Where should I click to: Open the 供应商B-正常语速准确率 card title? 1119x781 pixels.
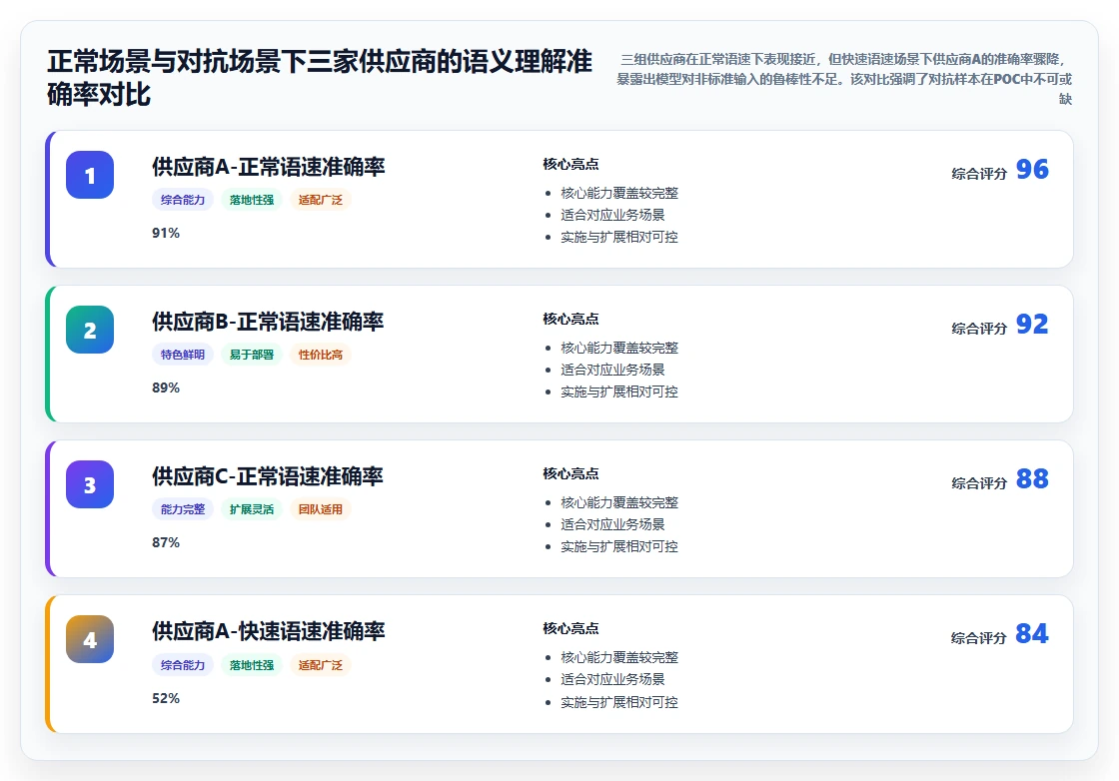pos(268,322)
